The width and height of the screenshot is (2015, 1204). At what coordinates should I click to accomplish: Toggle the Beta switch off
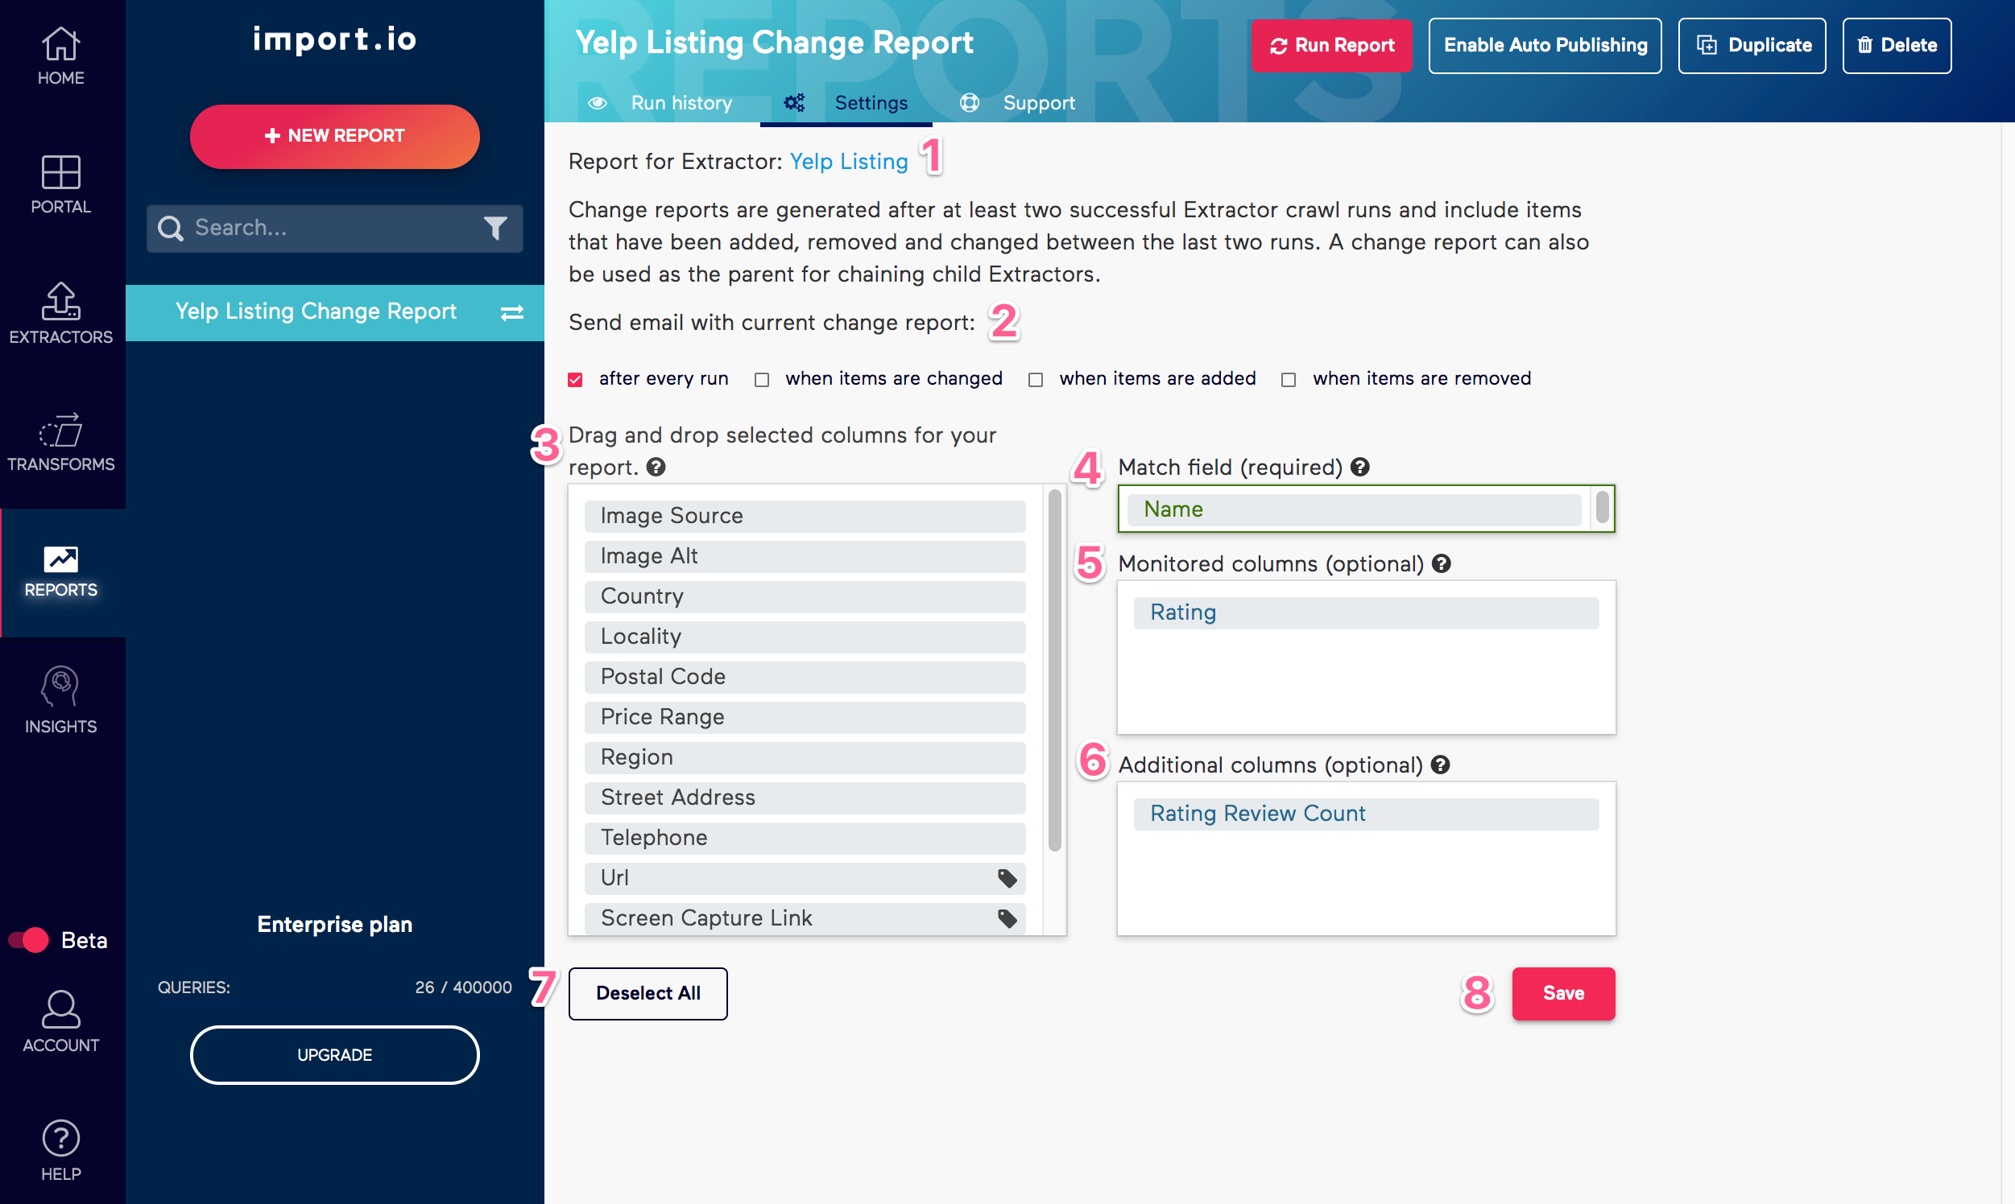click(x=29, y=940)
